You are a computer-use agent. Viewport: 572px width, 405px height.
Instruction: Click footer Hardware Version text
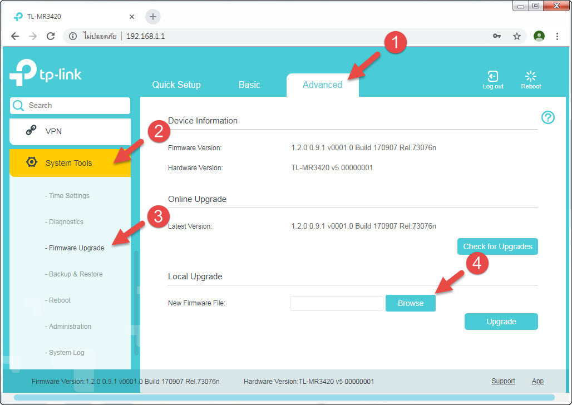pyautogui.click(x=309, y=382)
